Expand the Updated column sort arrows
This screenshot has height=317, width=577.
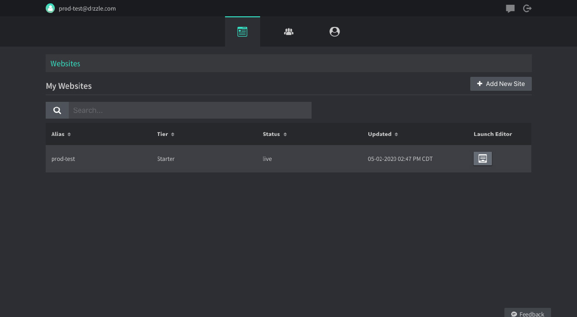[396, 134]
